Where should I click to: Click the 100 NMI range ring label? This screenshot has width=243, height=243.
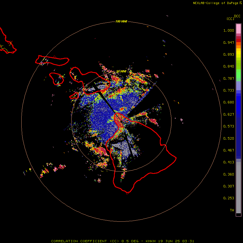click(121, 21)
